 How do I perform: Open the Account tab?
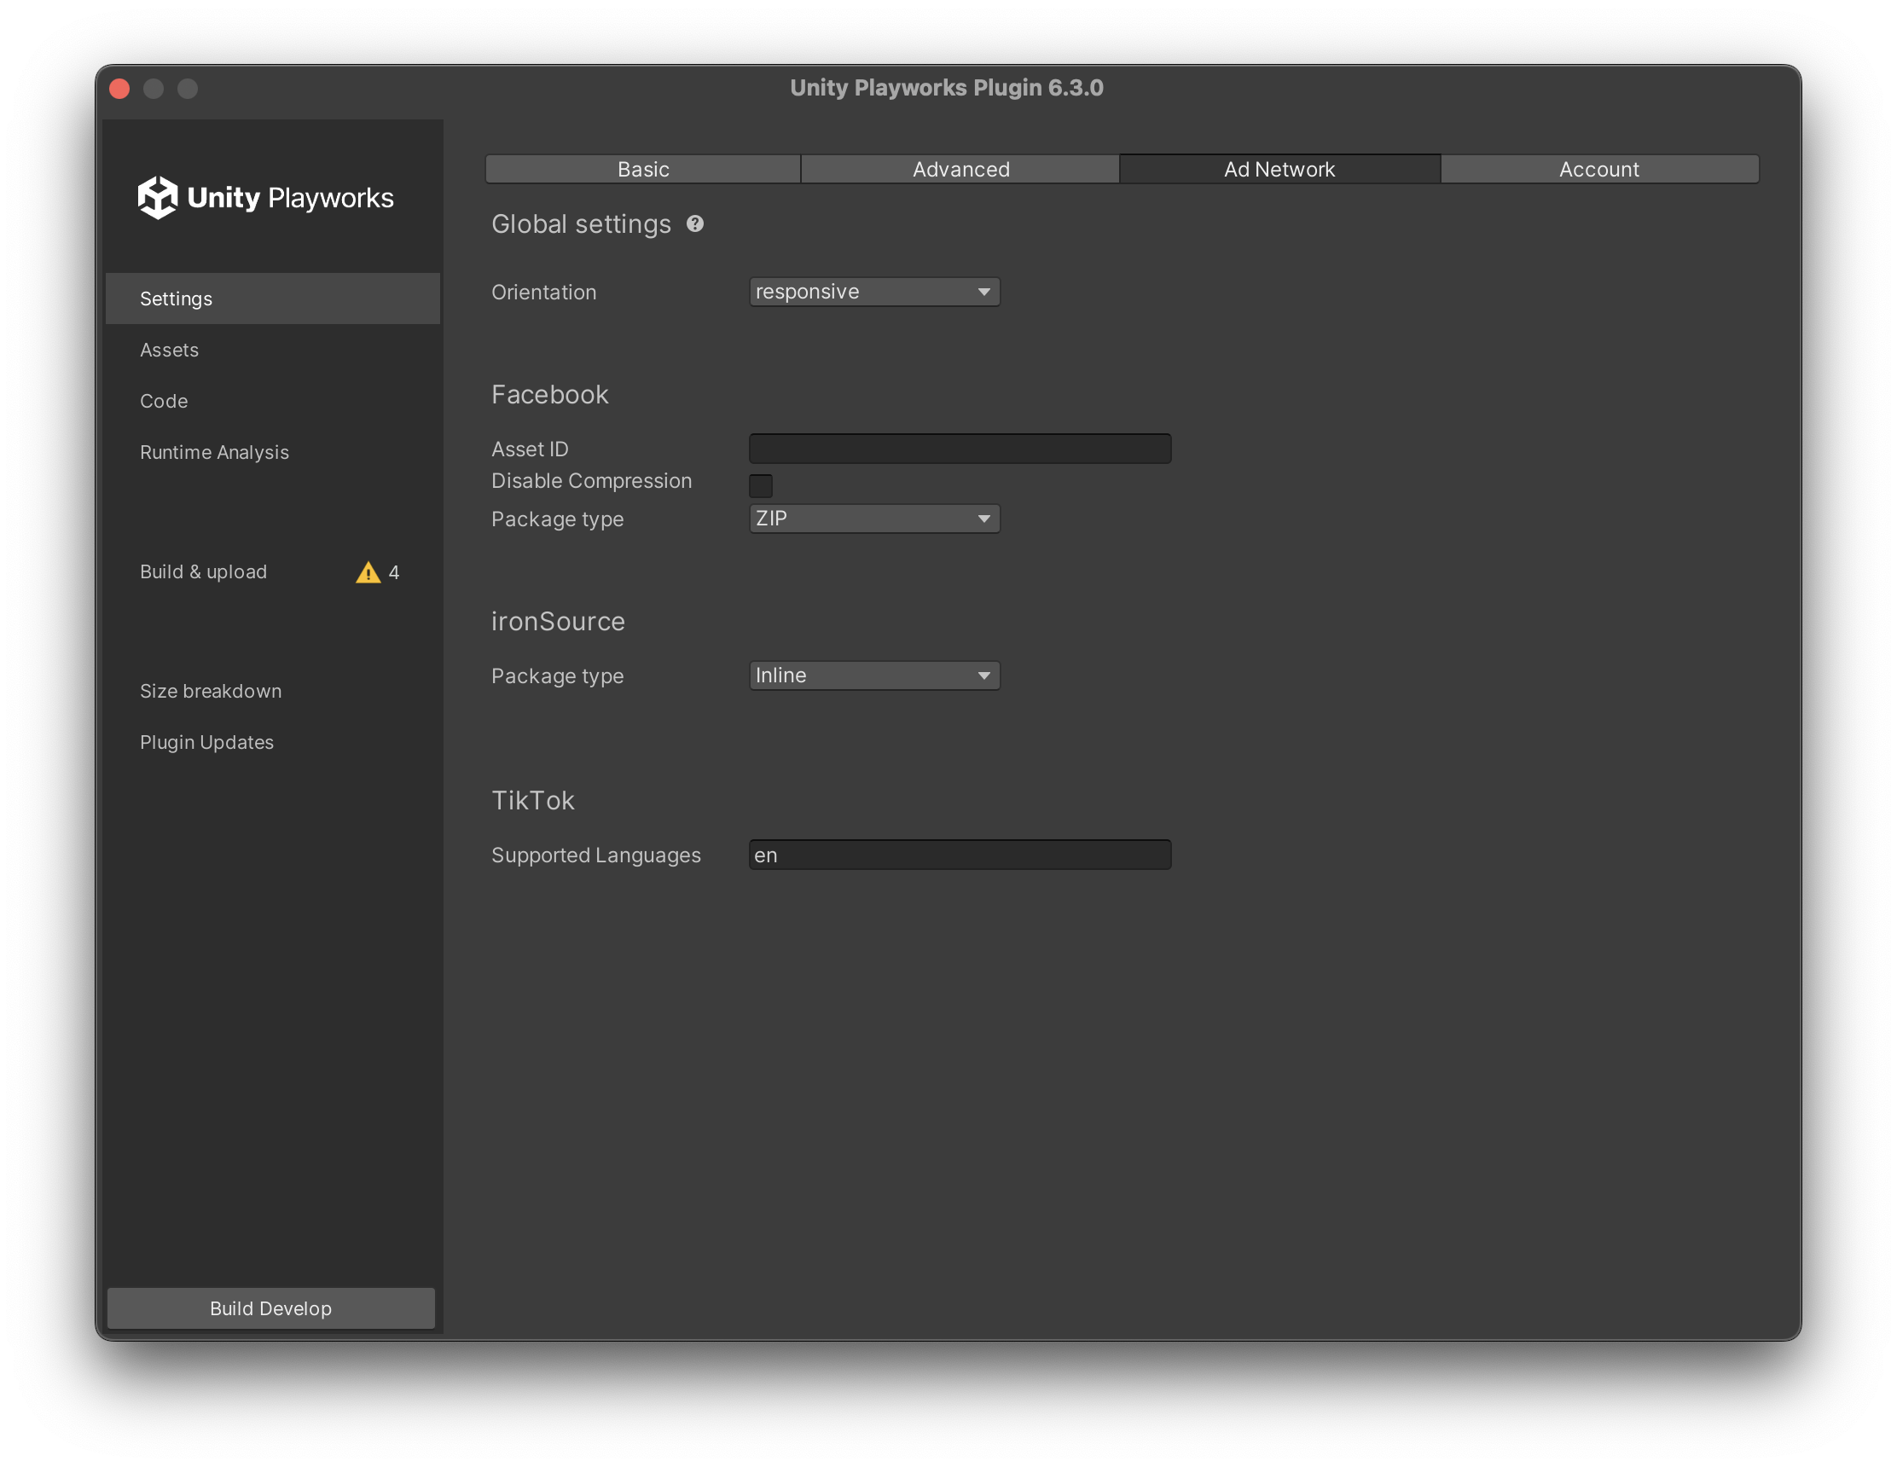[x=1599, y=170]
